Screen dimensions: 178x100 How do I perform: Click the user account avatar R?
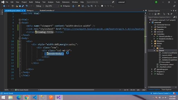click(156, 2)
